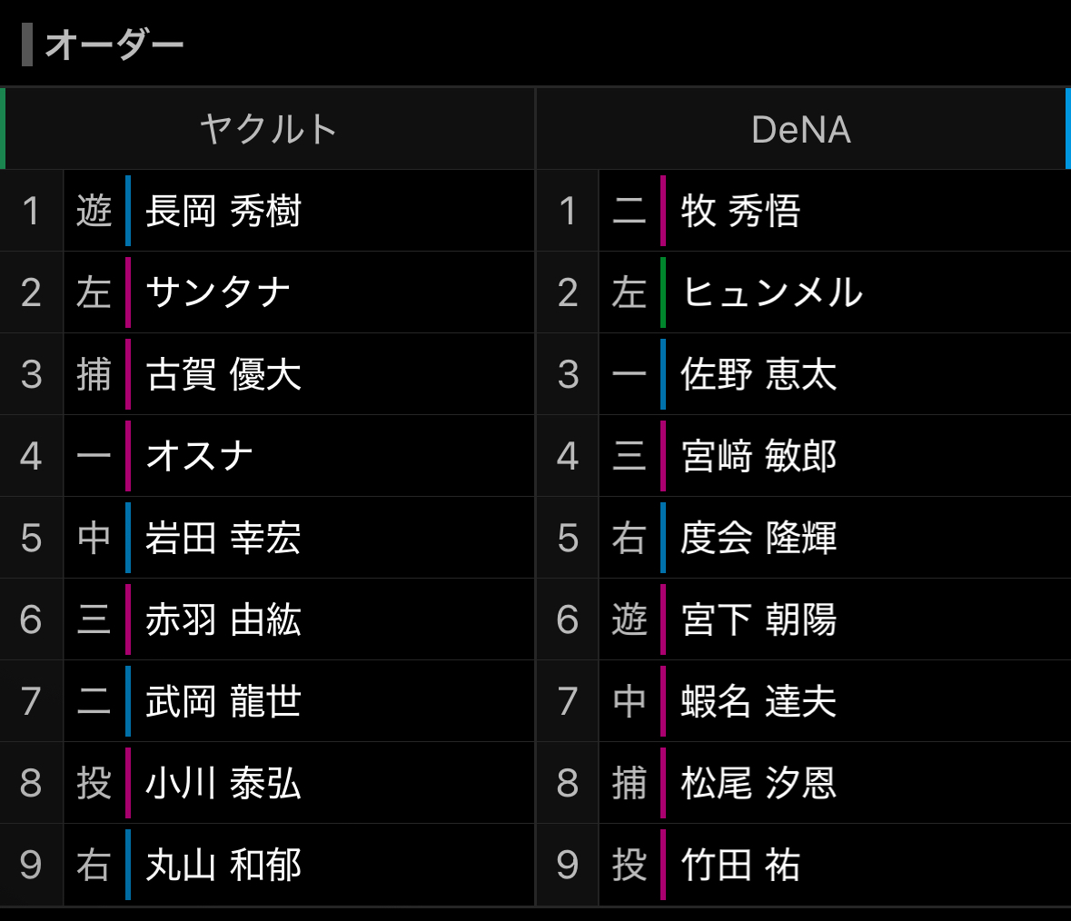Image resolution: width=1071 pixels, height=921 pixels.
Task: Select the ヤクルト team header
Action: [x=268, y=129]
